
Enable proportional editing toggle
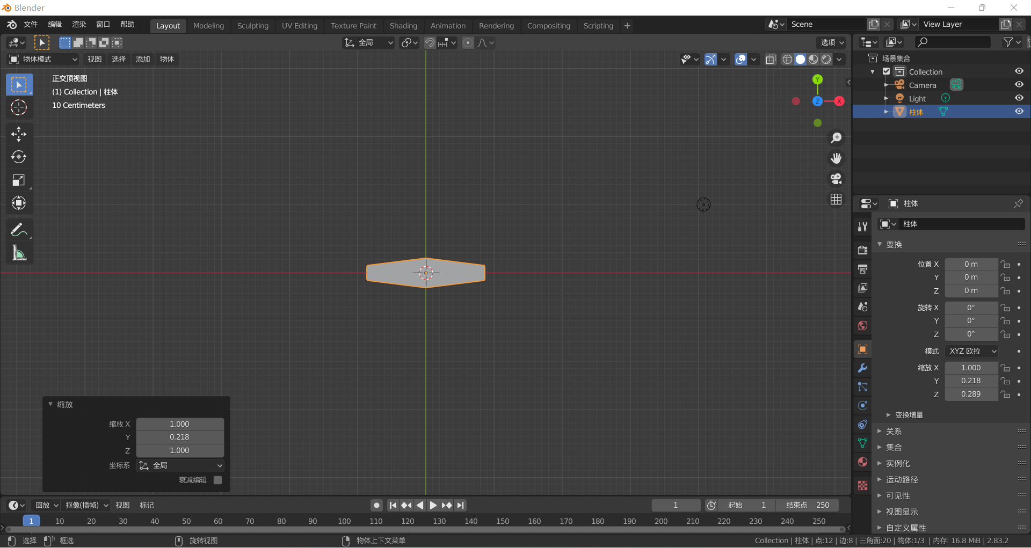[x=468, y=42]
